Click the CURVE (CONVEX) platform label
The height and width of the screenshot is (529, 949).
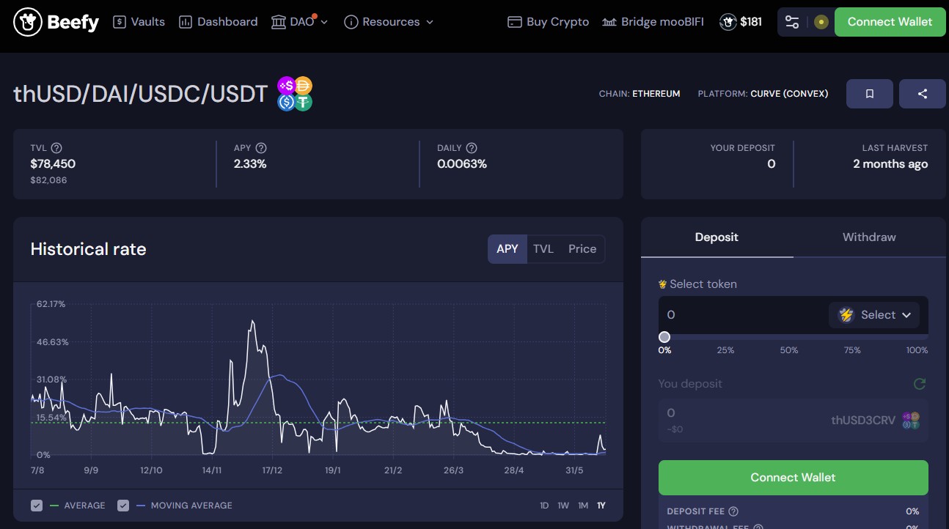789,94
